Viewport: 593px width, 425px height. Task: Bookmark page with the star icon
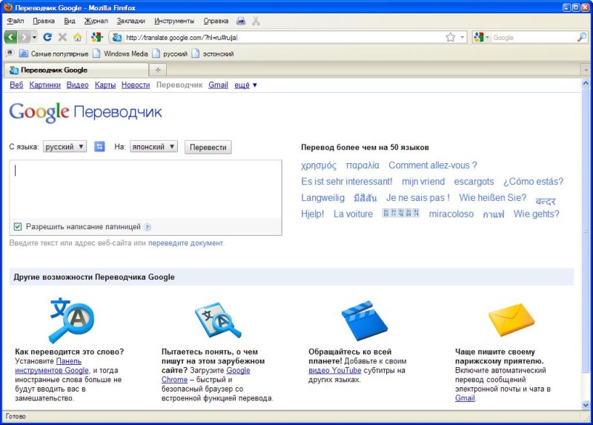[450, 37]
